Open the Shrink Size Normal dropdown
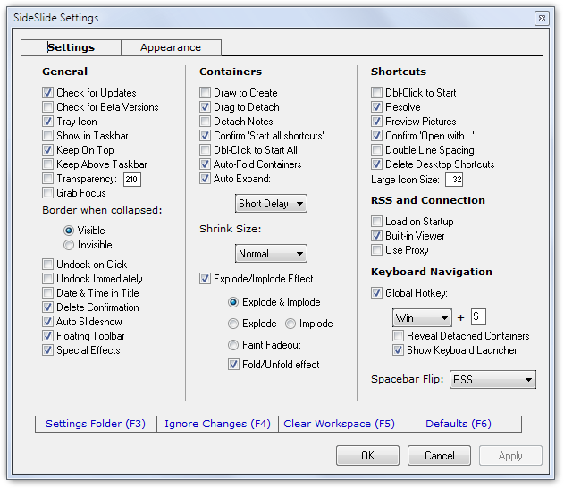 pos(271,254)
